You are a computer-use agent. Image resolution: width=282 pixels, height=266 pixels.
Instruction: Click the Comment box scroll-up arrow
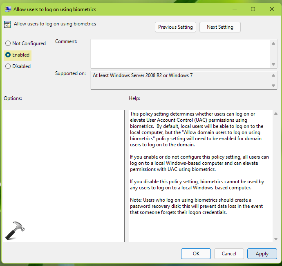[273, 43]
